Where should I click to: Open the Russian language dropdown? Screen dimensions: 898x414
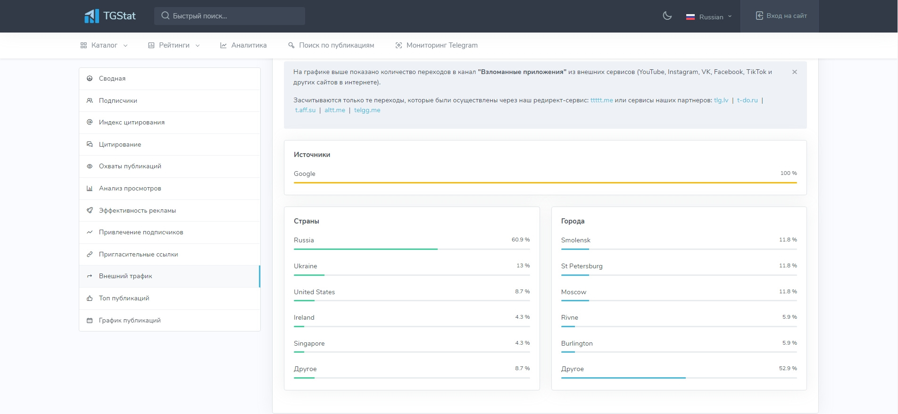coord(709,17)
